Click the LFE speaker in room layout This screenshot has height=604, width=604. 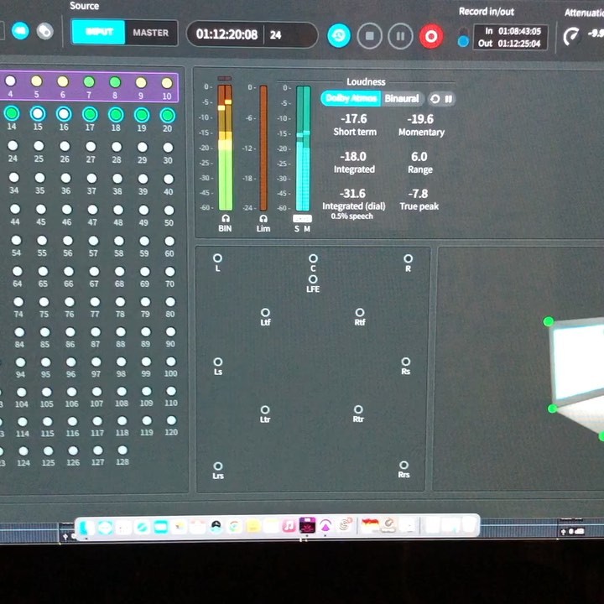coord(313,279)
